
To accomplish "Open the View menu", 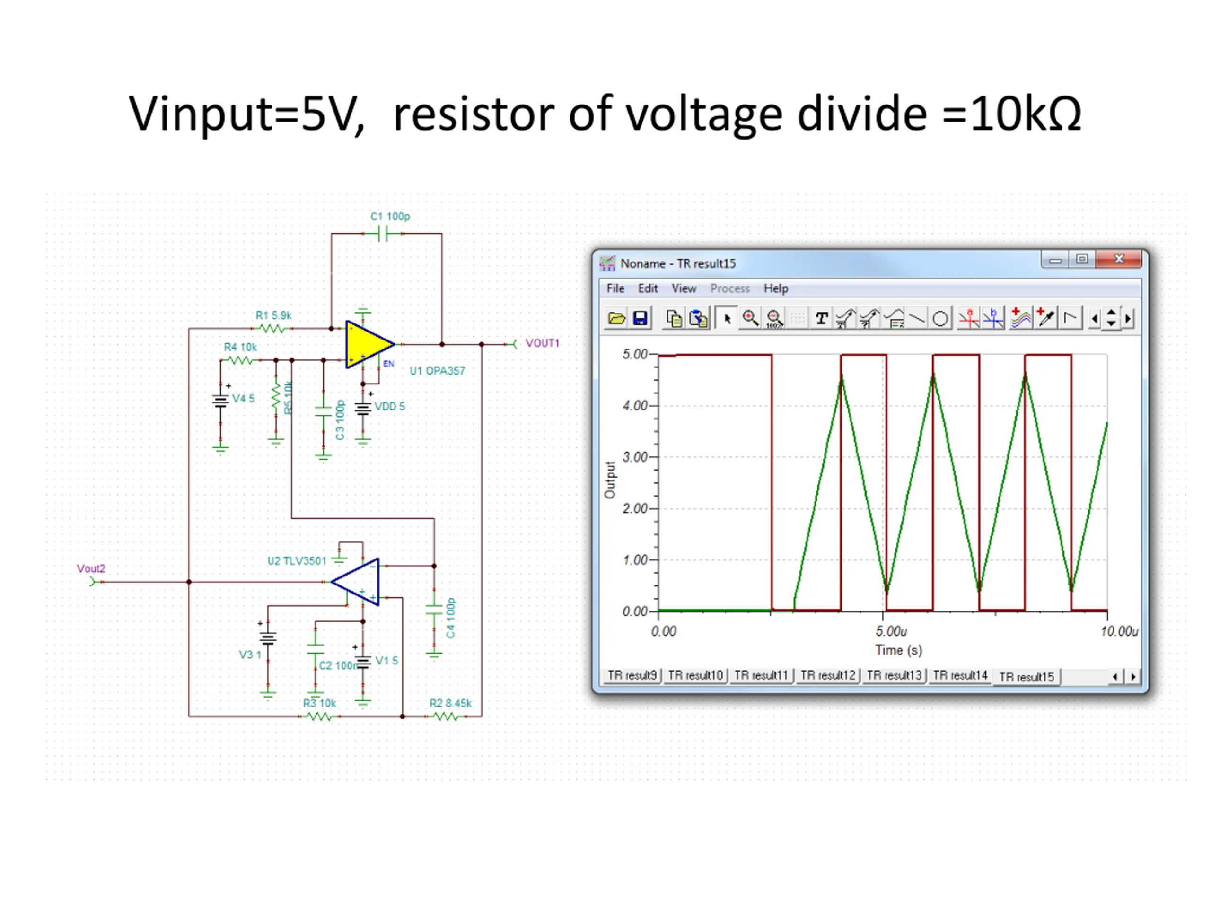I will (684, 288).
